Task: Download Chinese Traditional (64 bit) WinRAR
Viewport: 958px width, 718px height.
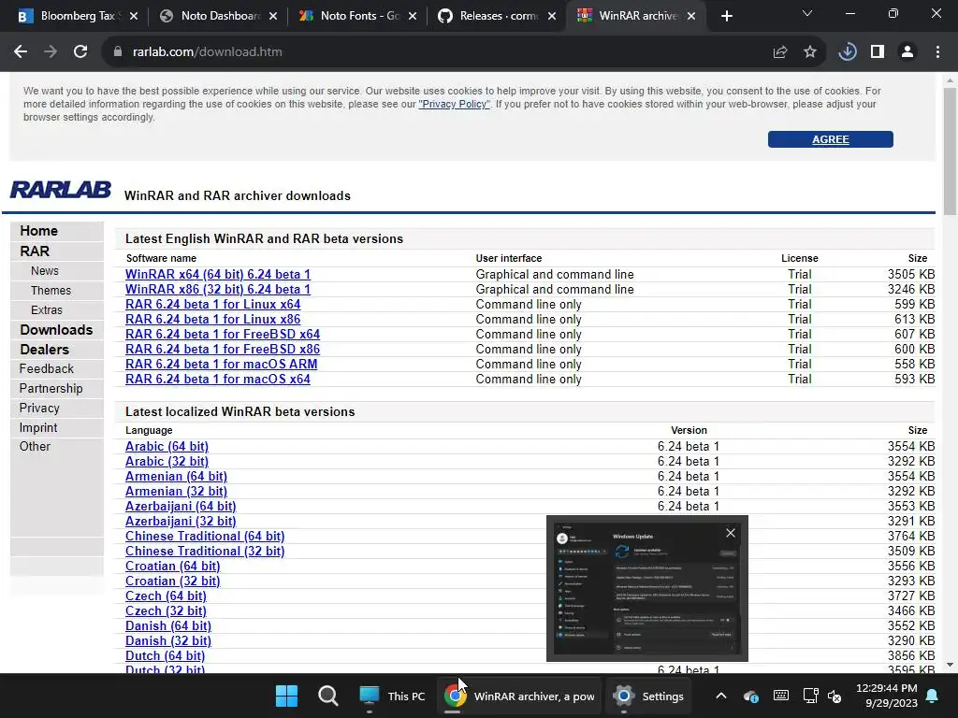Action: pyautogui.click(x=205, y=536)
